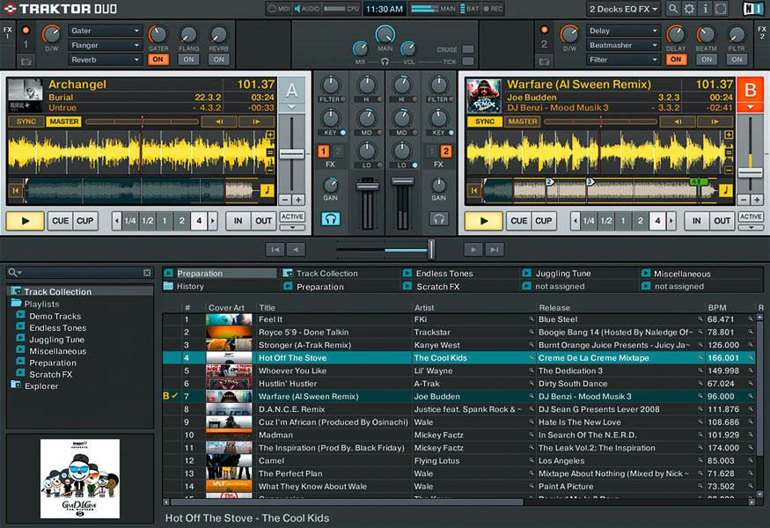Toggle REVRB effect ON button
Image resolution: width=770 pixels, height=528 pixels.
pos(219,60)
